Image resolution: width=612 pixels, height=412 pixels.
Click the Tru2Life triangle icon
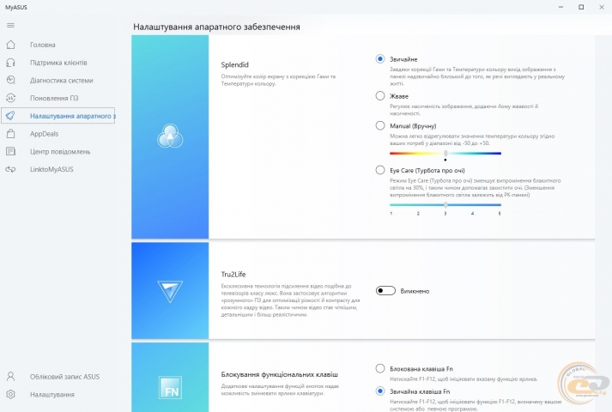(170, 291)
